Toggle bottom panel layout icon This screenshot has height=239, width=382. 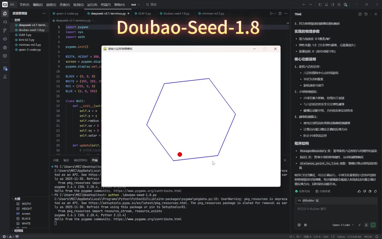326,4
